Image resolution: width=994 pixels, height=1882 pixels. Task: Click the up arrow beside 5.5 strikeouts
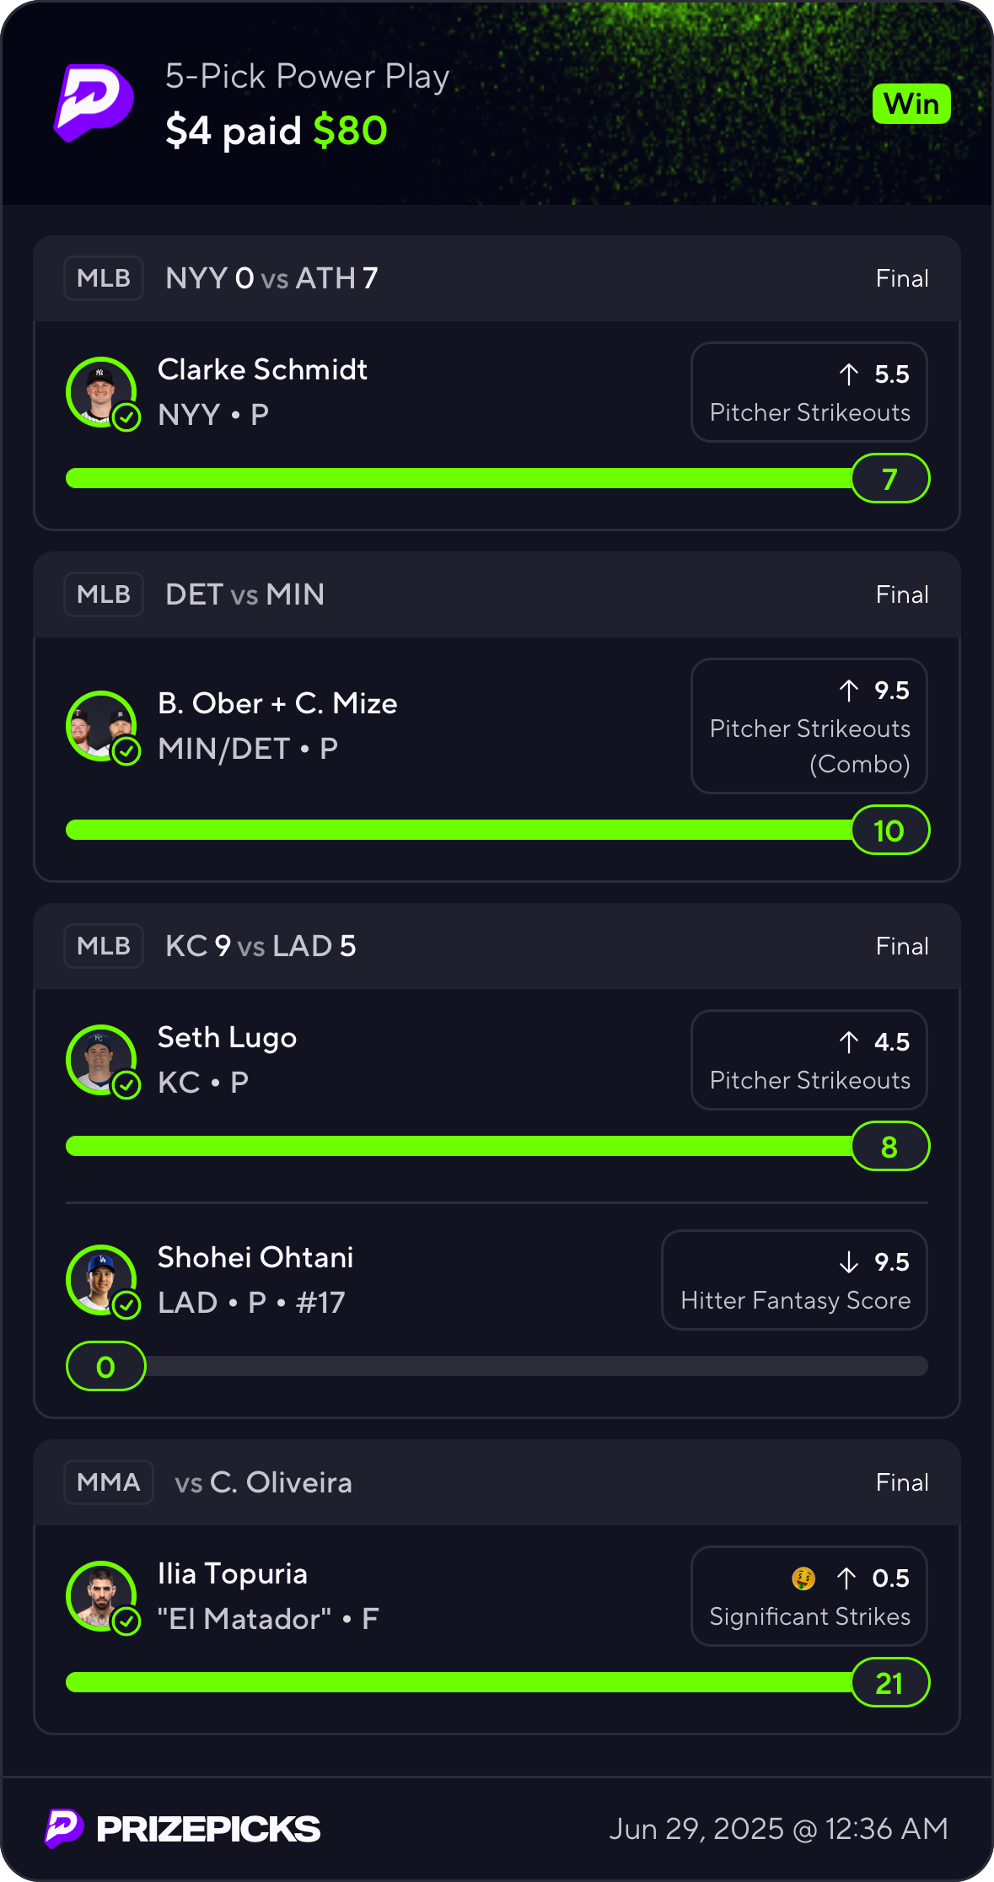(849, 374)
